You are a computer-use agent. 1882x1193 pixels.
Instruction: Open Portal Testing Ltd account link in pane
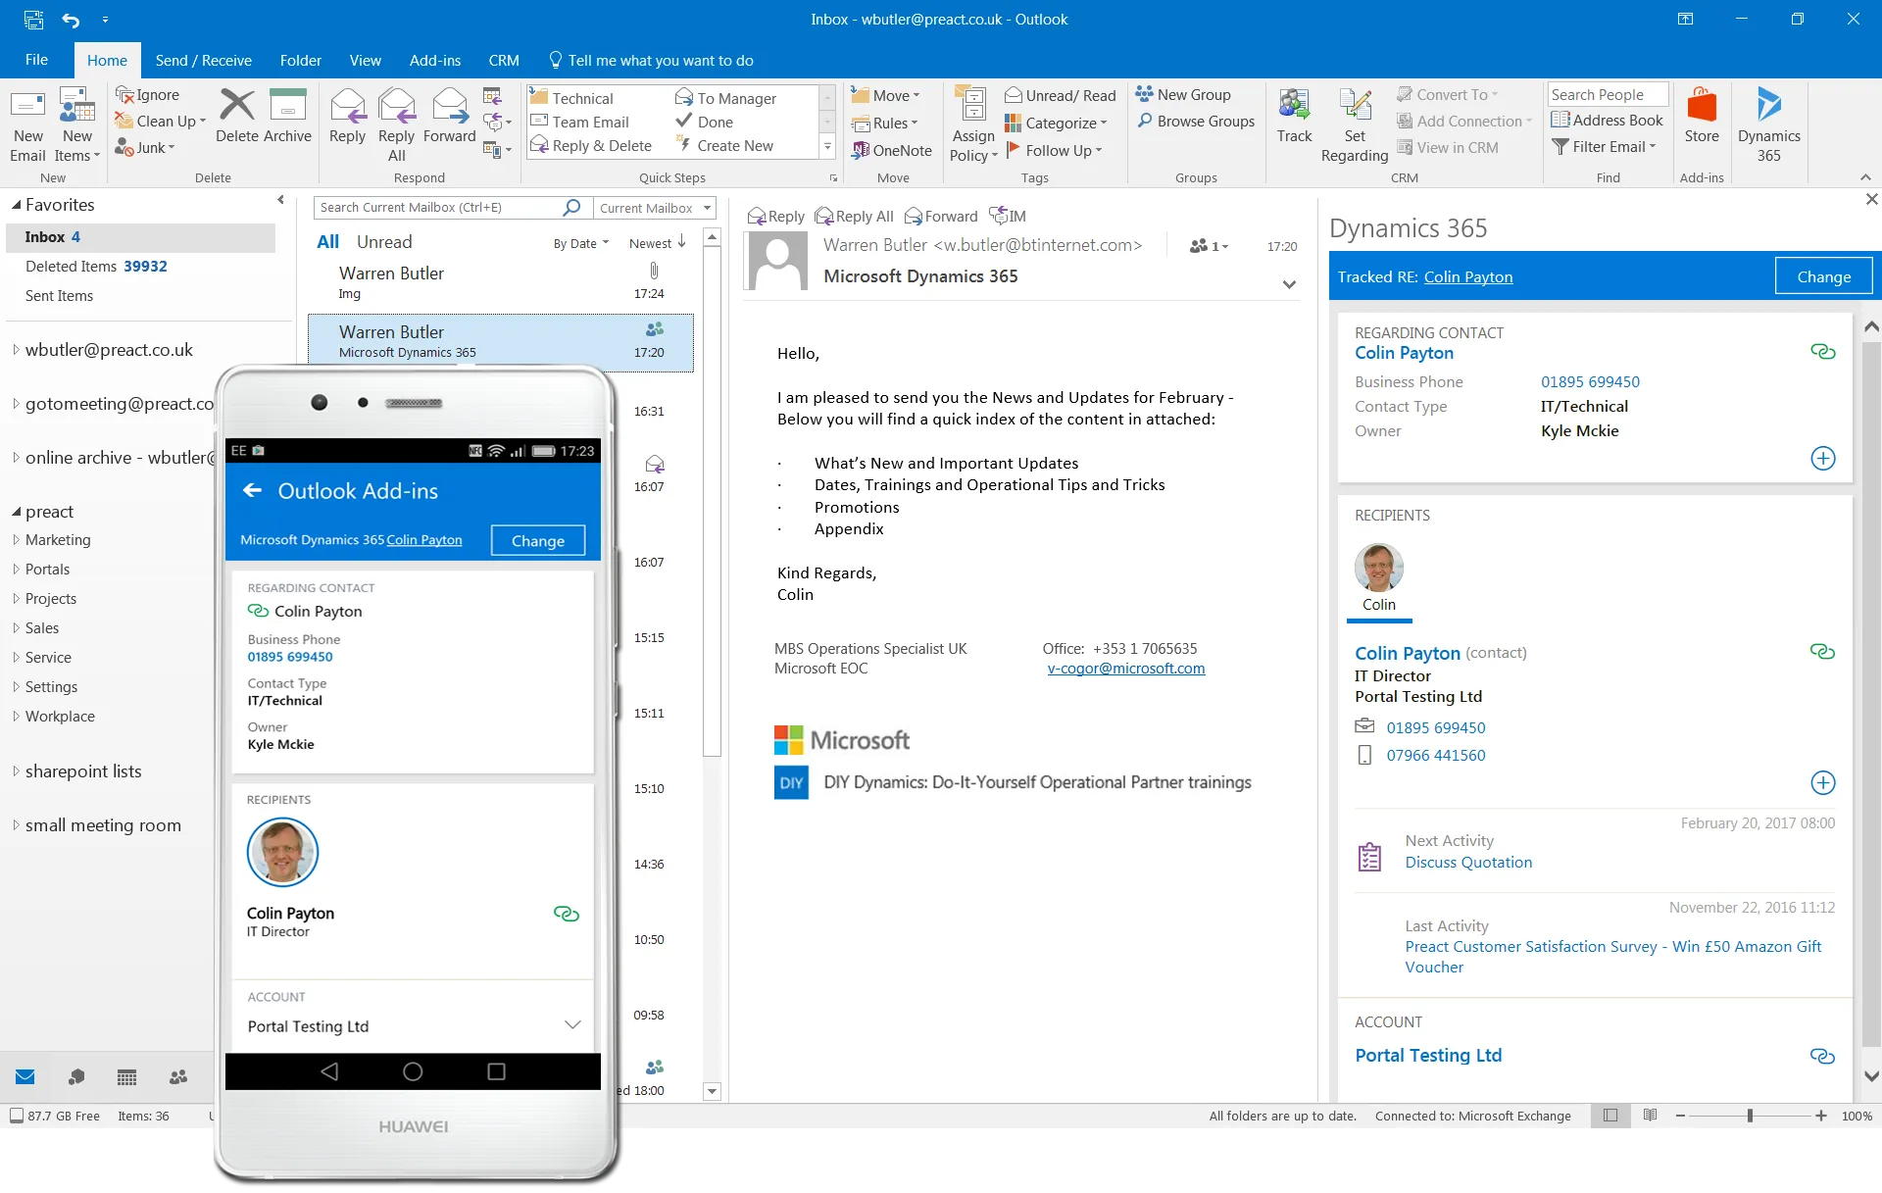(1428, 1056)
